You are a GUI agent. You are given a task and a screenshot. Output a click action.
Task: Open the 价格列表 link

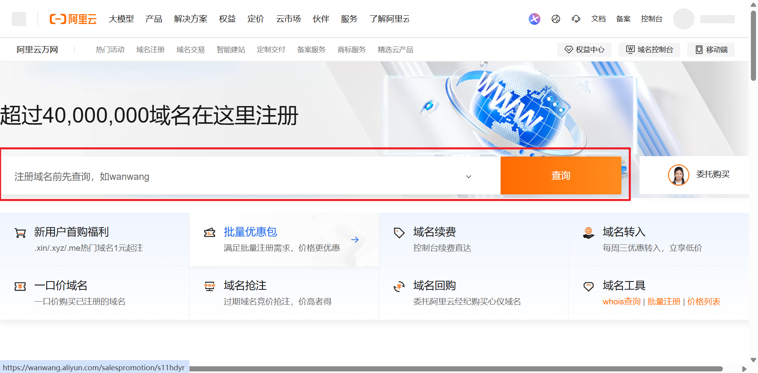704,302
